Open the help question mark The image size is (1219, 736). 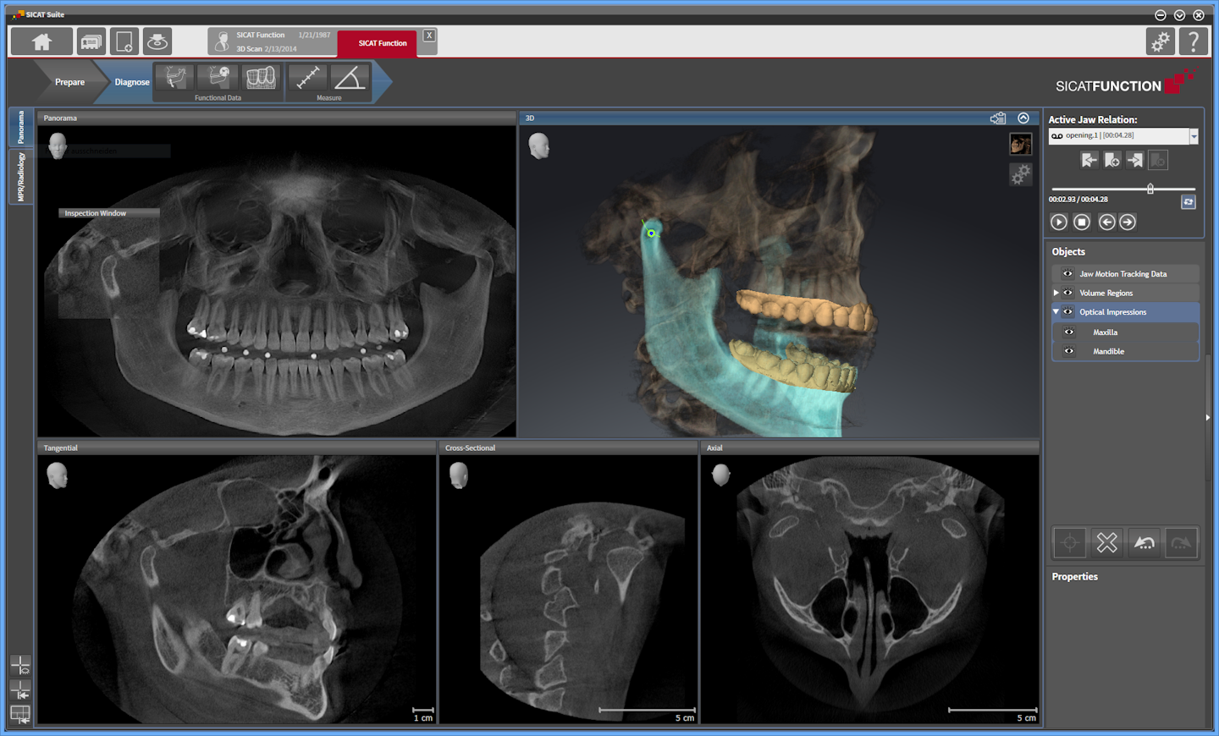[1193, 41]
